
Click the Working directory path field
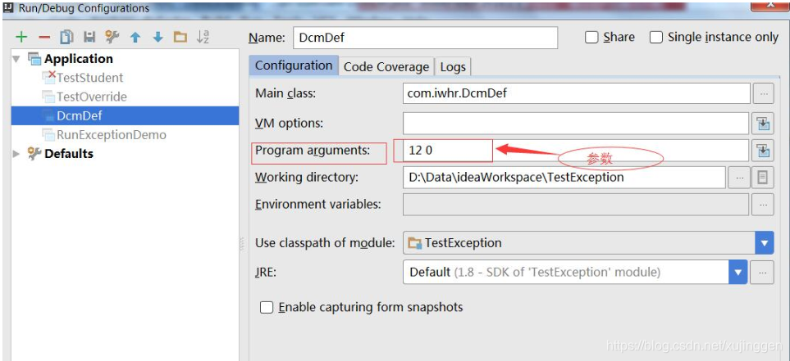[564, 178]
